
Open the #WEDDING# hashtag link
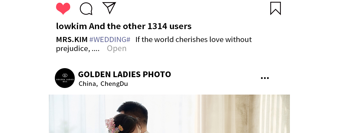(110, 39)
